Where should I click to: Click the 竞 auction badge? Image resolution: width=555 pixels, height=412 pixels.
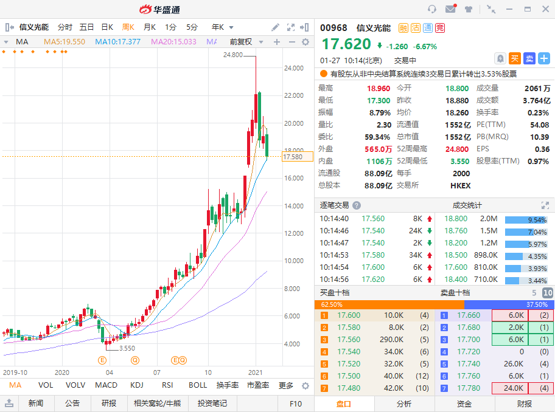tap(440, 28)
